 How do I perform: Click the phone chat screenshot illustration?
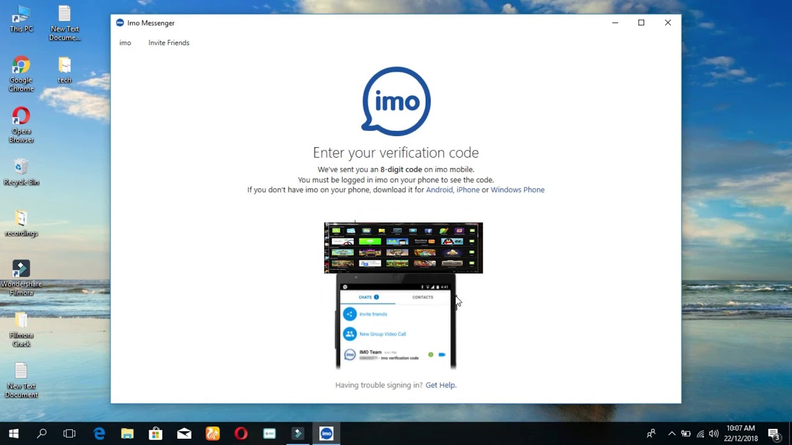(396, 321)
